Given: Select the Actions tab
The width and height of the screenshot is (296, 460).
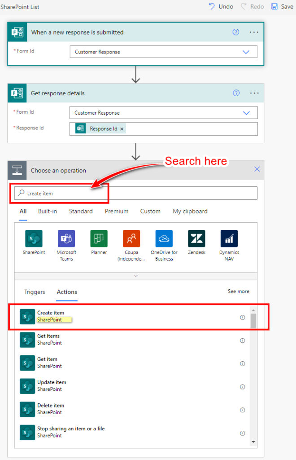Looking at the screenshot, I should coord(67,292).
